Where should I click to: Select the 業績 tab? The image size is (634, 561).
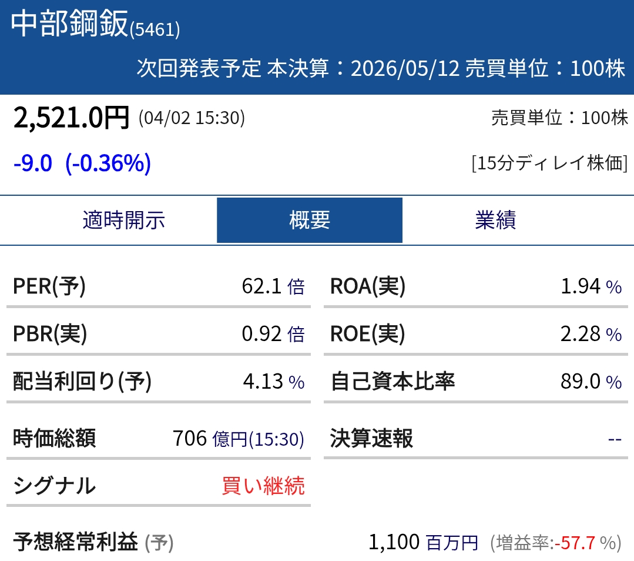[x=495, y=220]
